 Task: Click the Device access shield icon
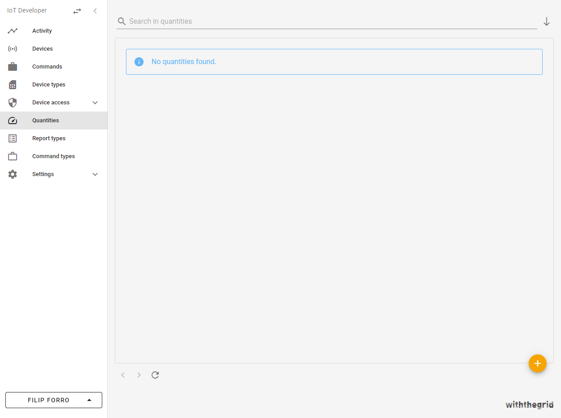tap(13, 103)
